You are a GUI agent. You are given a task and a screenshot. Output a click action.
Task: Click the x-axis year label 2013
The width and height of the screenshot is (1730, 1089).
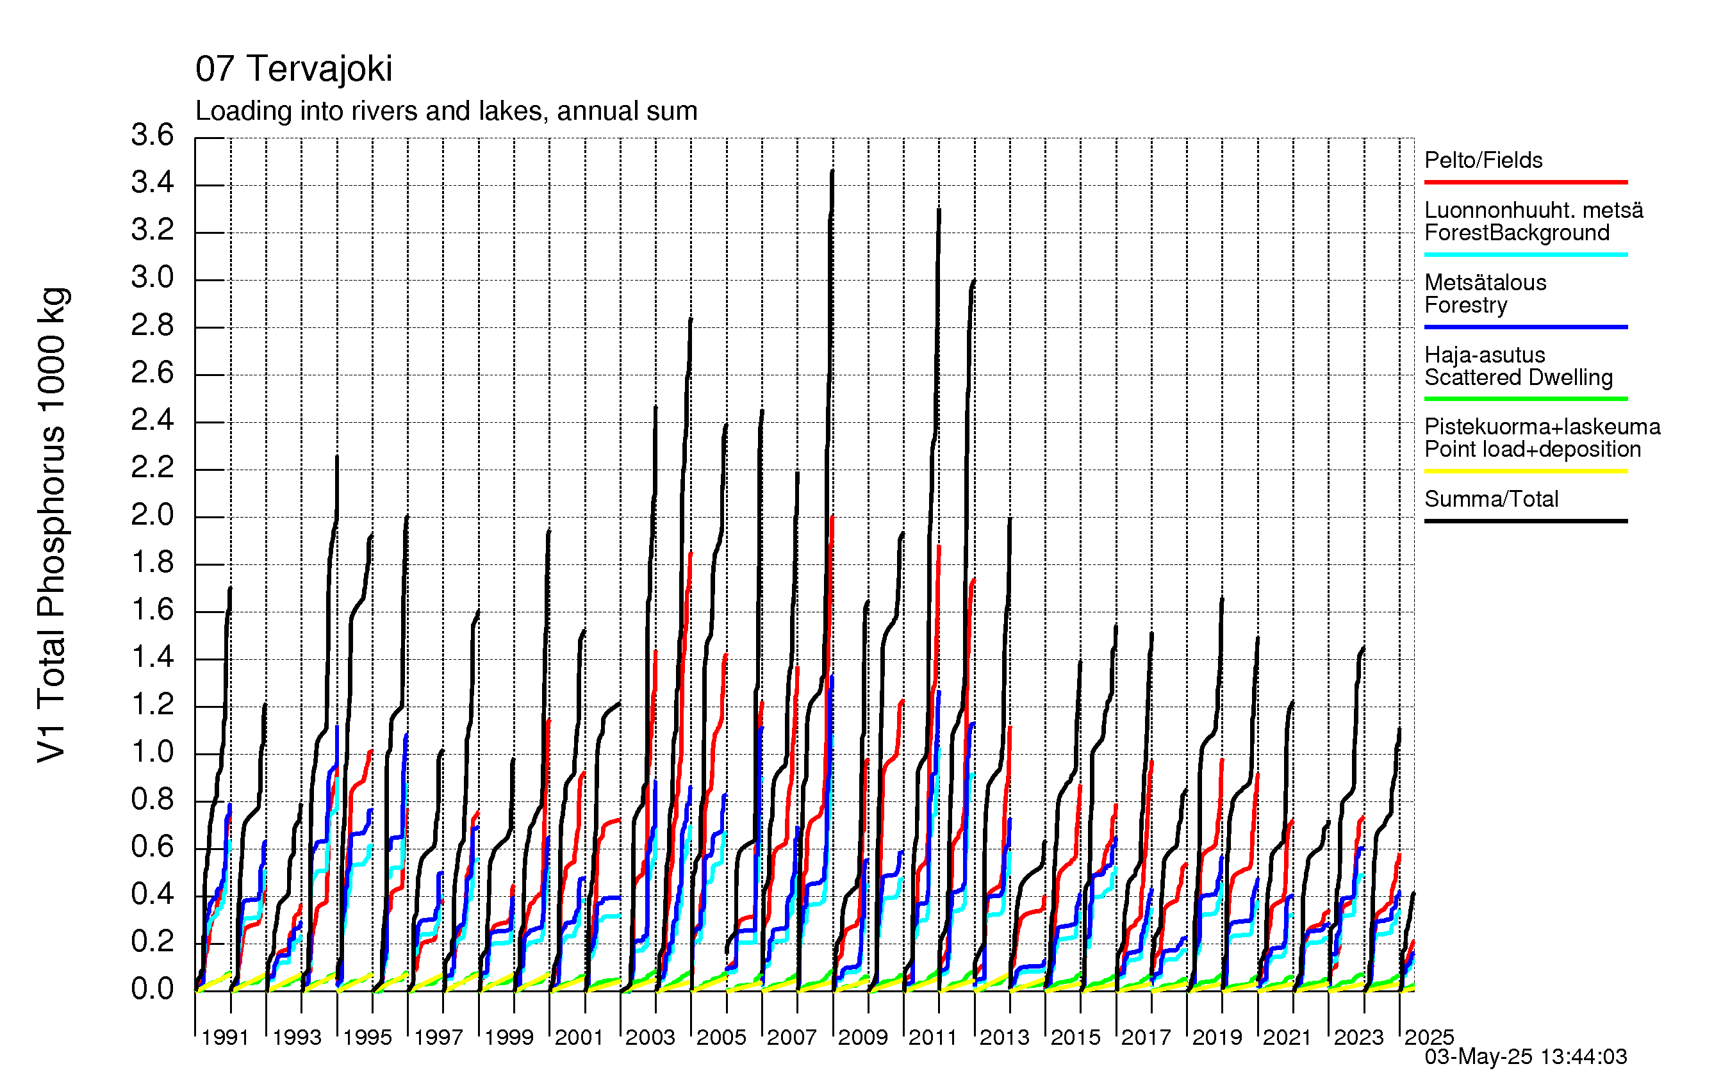pyautogui.click(x=1005, y=1037)
